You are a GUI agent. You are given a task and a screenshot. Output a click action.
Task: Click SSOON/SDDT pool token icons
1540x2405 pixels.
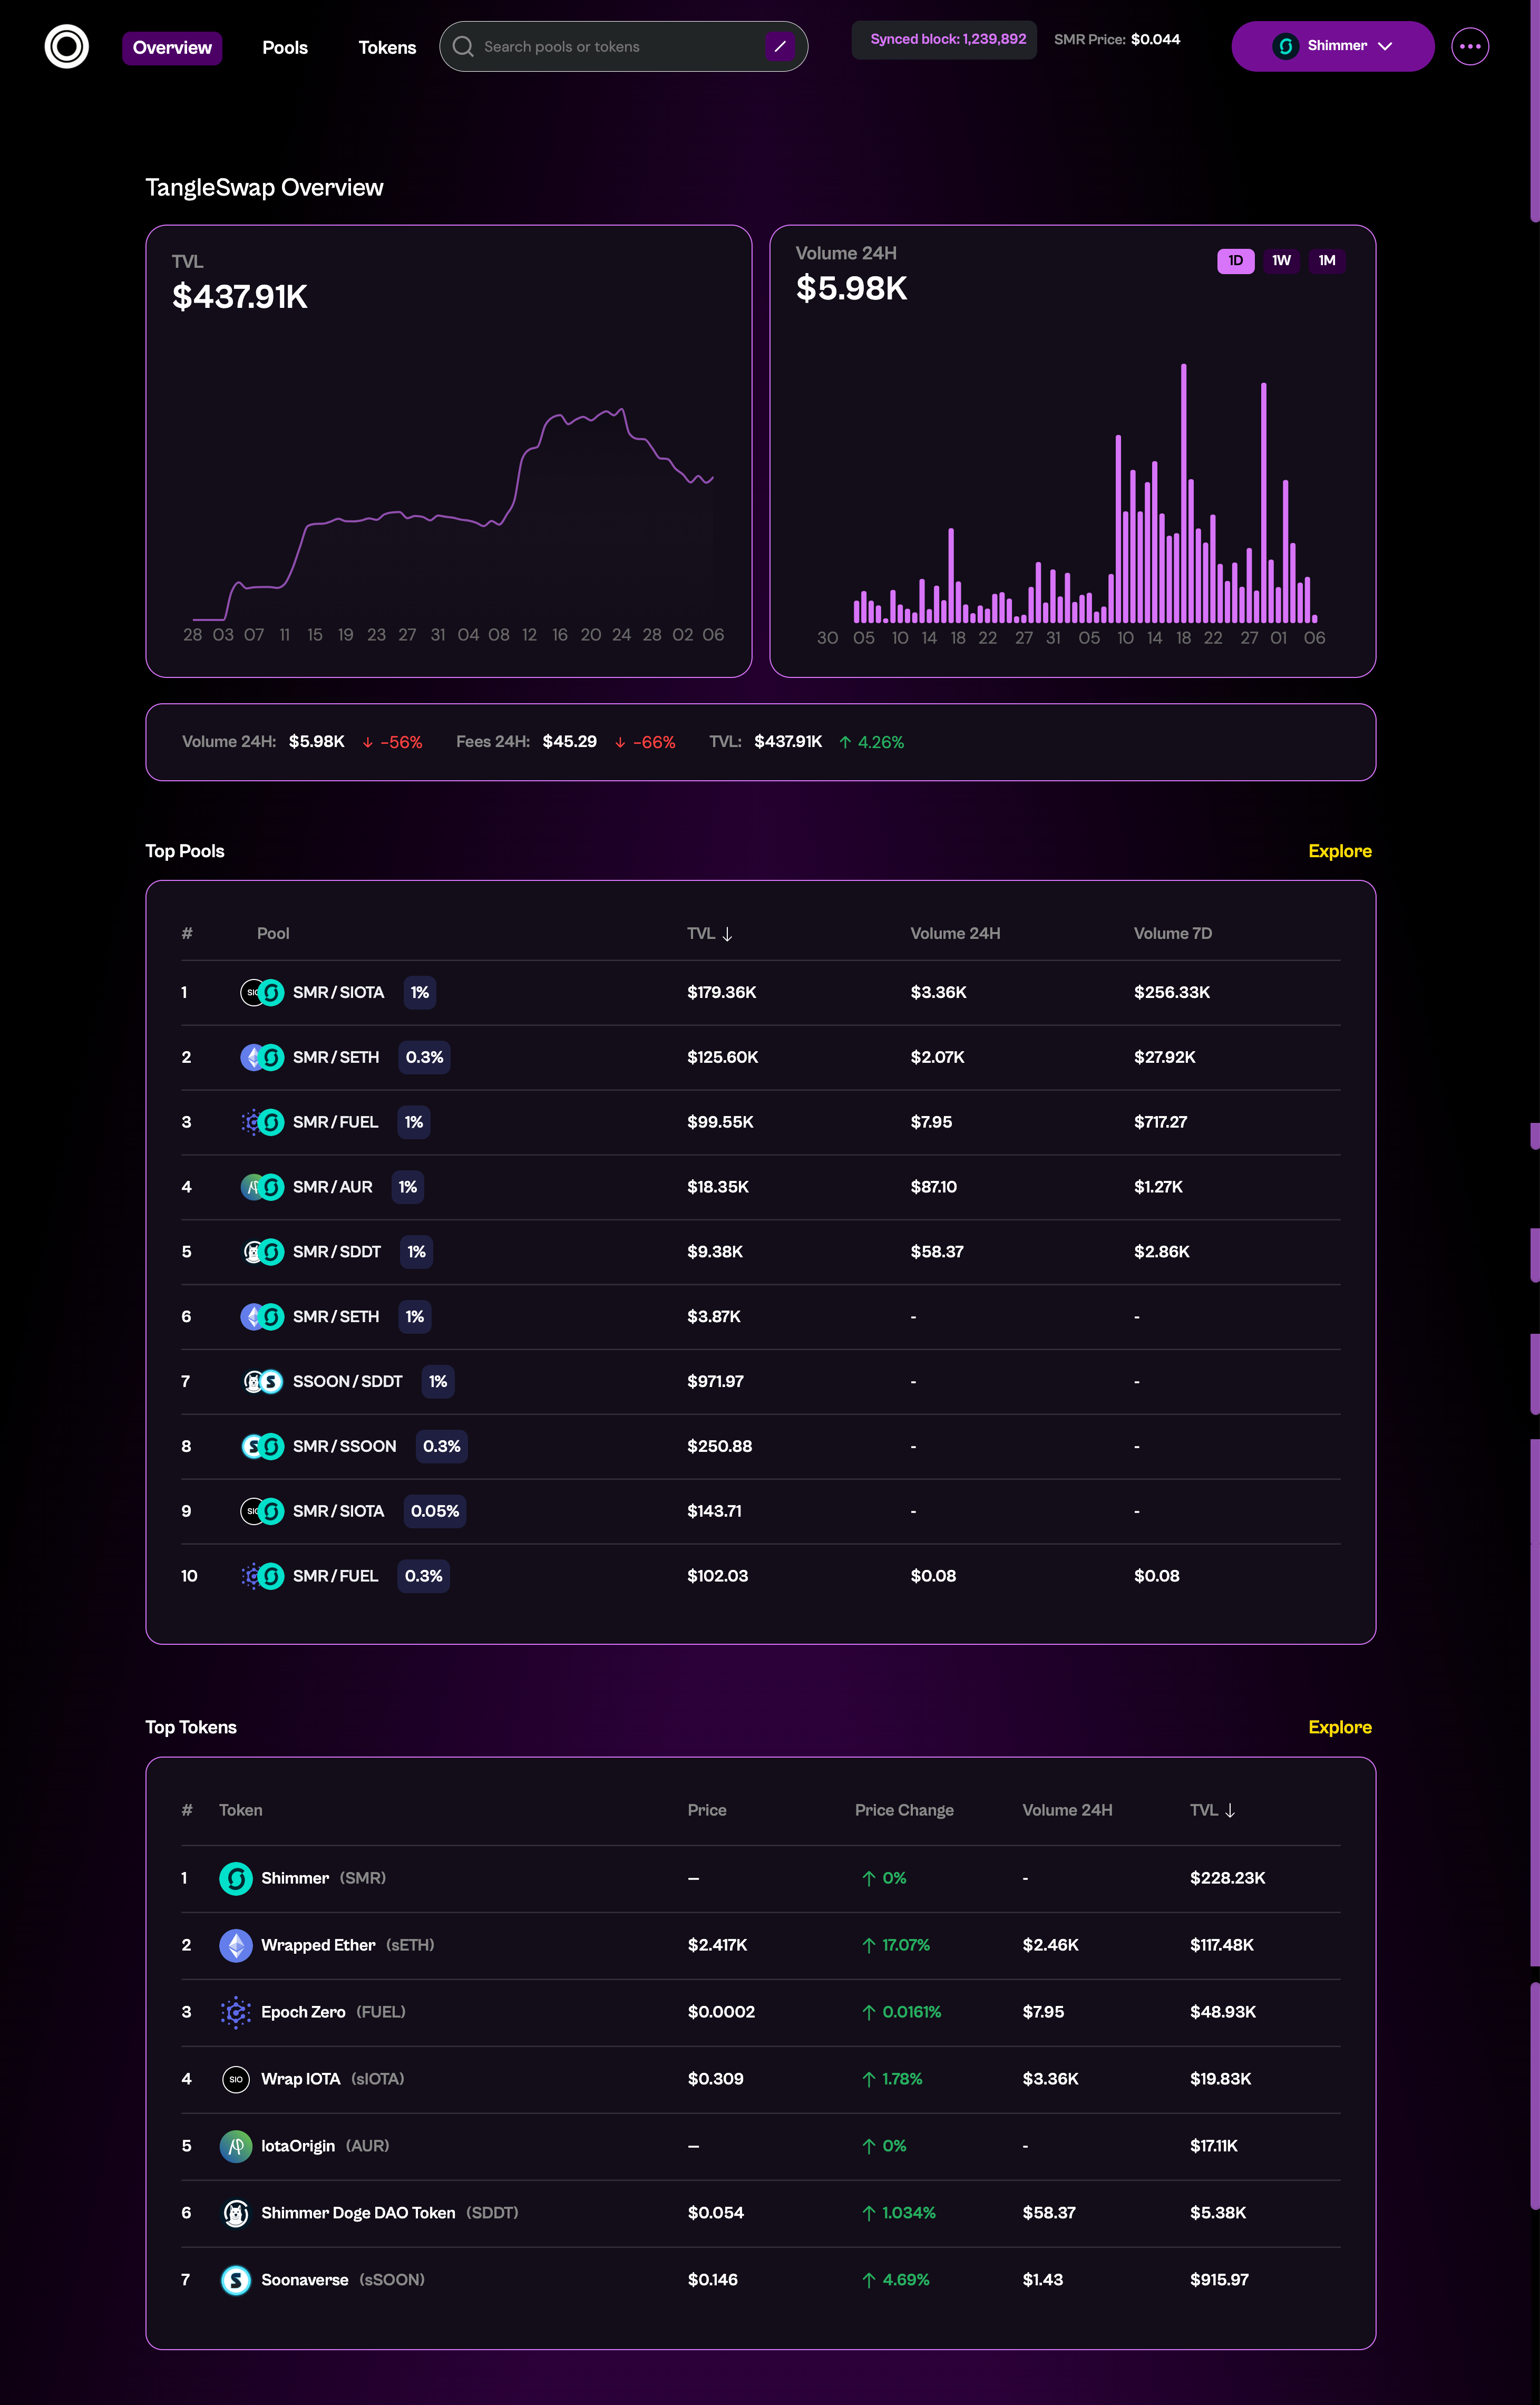pyautogui.click(x=263, y=1381)
